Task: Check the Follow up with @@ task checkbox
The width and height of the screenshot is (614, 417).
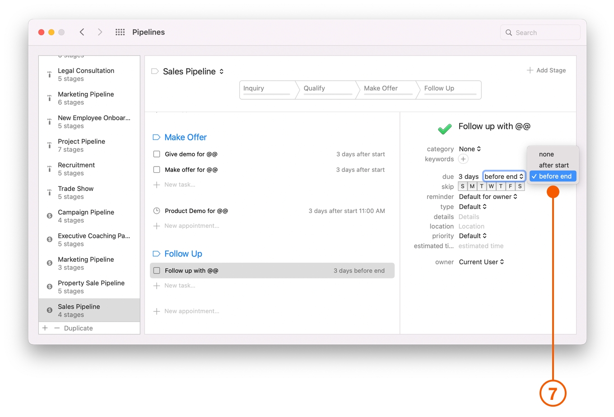Action: pos(156,270)
